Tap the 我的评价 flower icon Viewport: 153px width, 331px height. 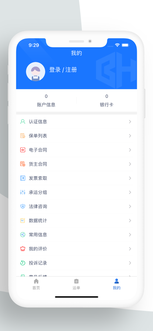point(23,249)
